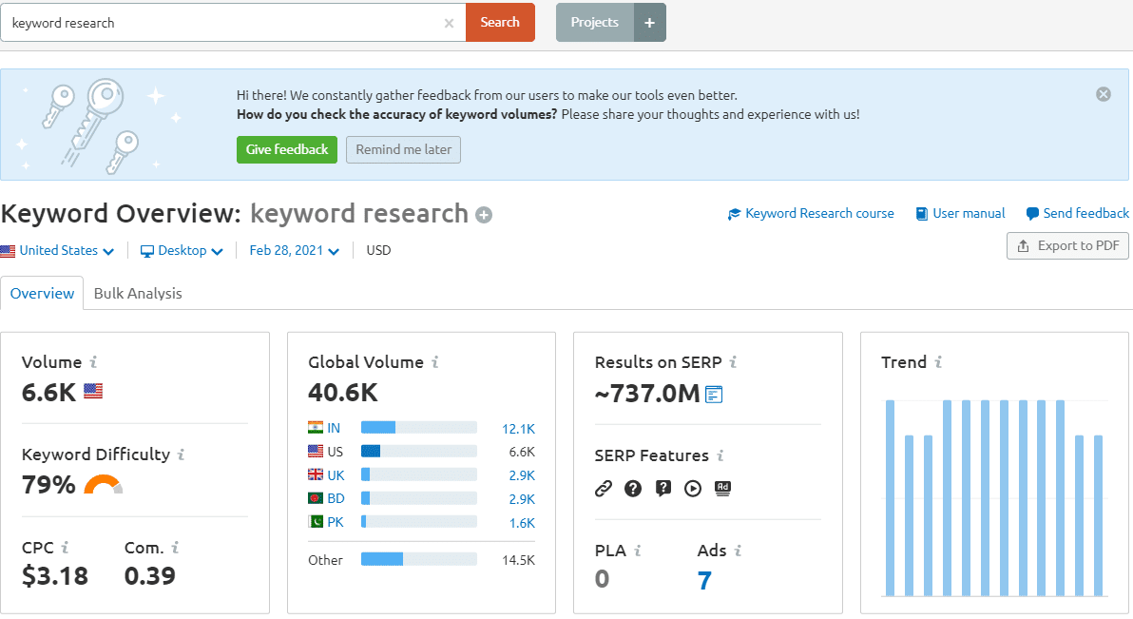Click the video play SERP feature icon
Viewport: 1133px width, 619px height.
click(693, 489)
